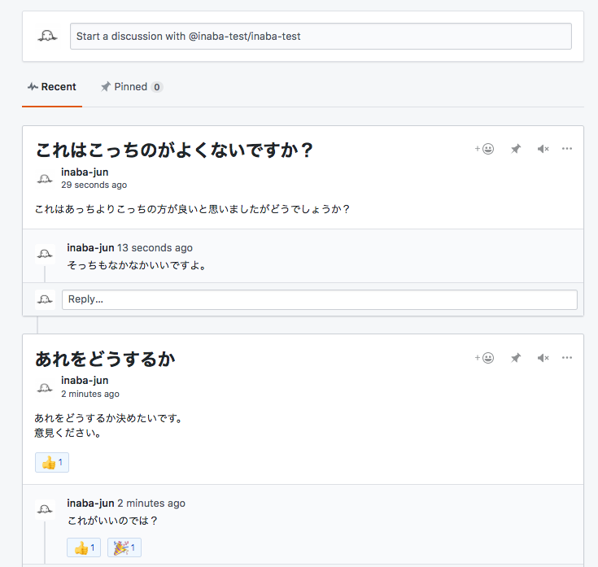Open the ellipsis menu of 'あれをどうするか' discussion
The image size is (598, 567).
click(567, 358)
